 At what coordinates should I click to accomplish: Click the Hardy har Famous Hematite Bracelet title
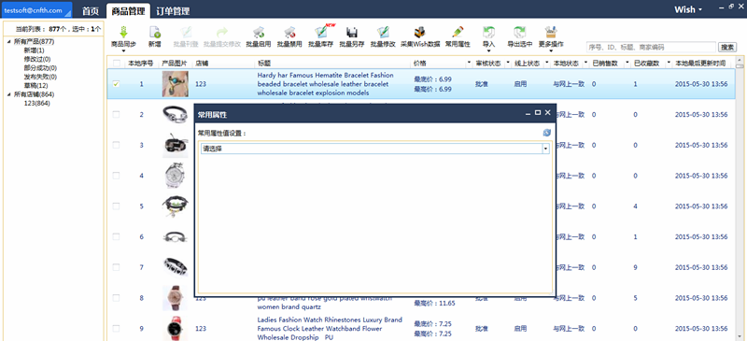coord(325,84)
